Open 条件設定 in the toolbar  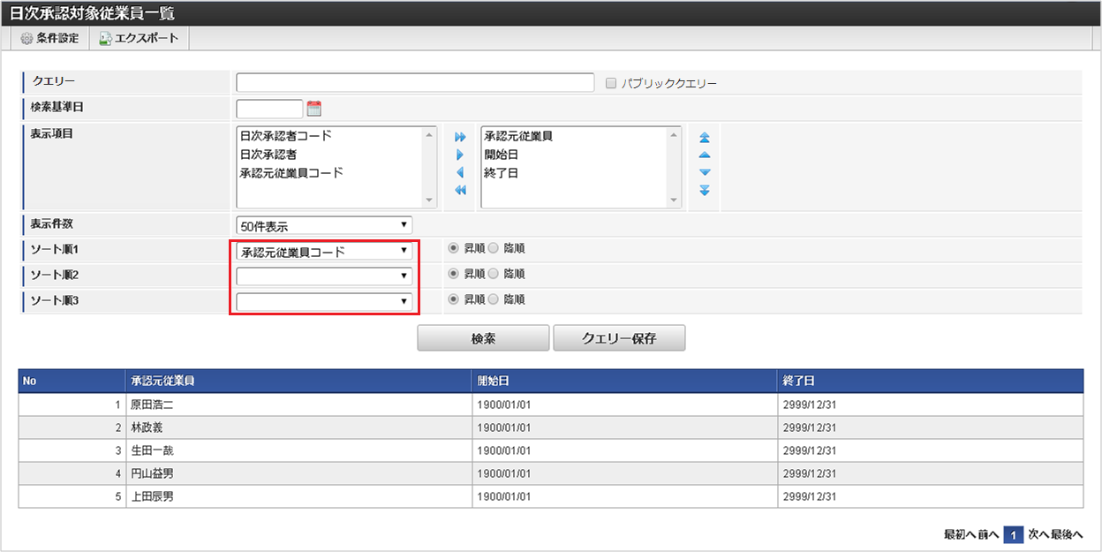pyautogui.click(x=49, y=39)
